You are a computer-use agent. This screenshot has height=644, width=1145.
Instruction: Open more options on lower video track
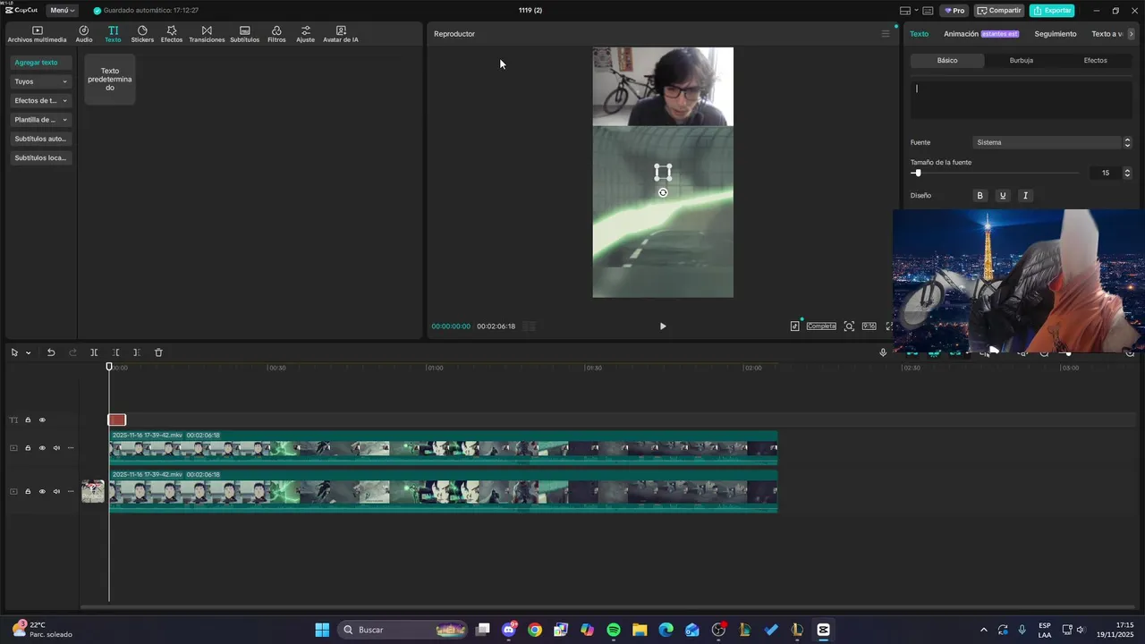click(71, 491)
